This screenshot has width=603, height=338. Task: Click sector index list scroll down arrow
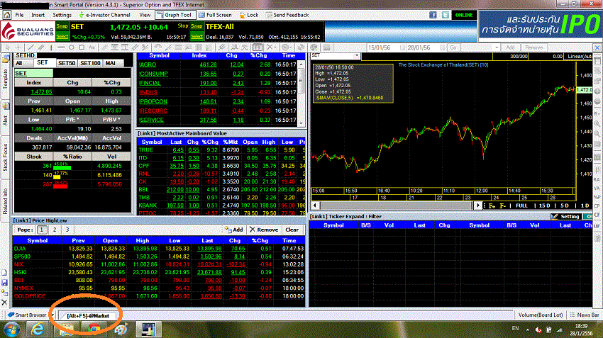click(301, 123)
